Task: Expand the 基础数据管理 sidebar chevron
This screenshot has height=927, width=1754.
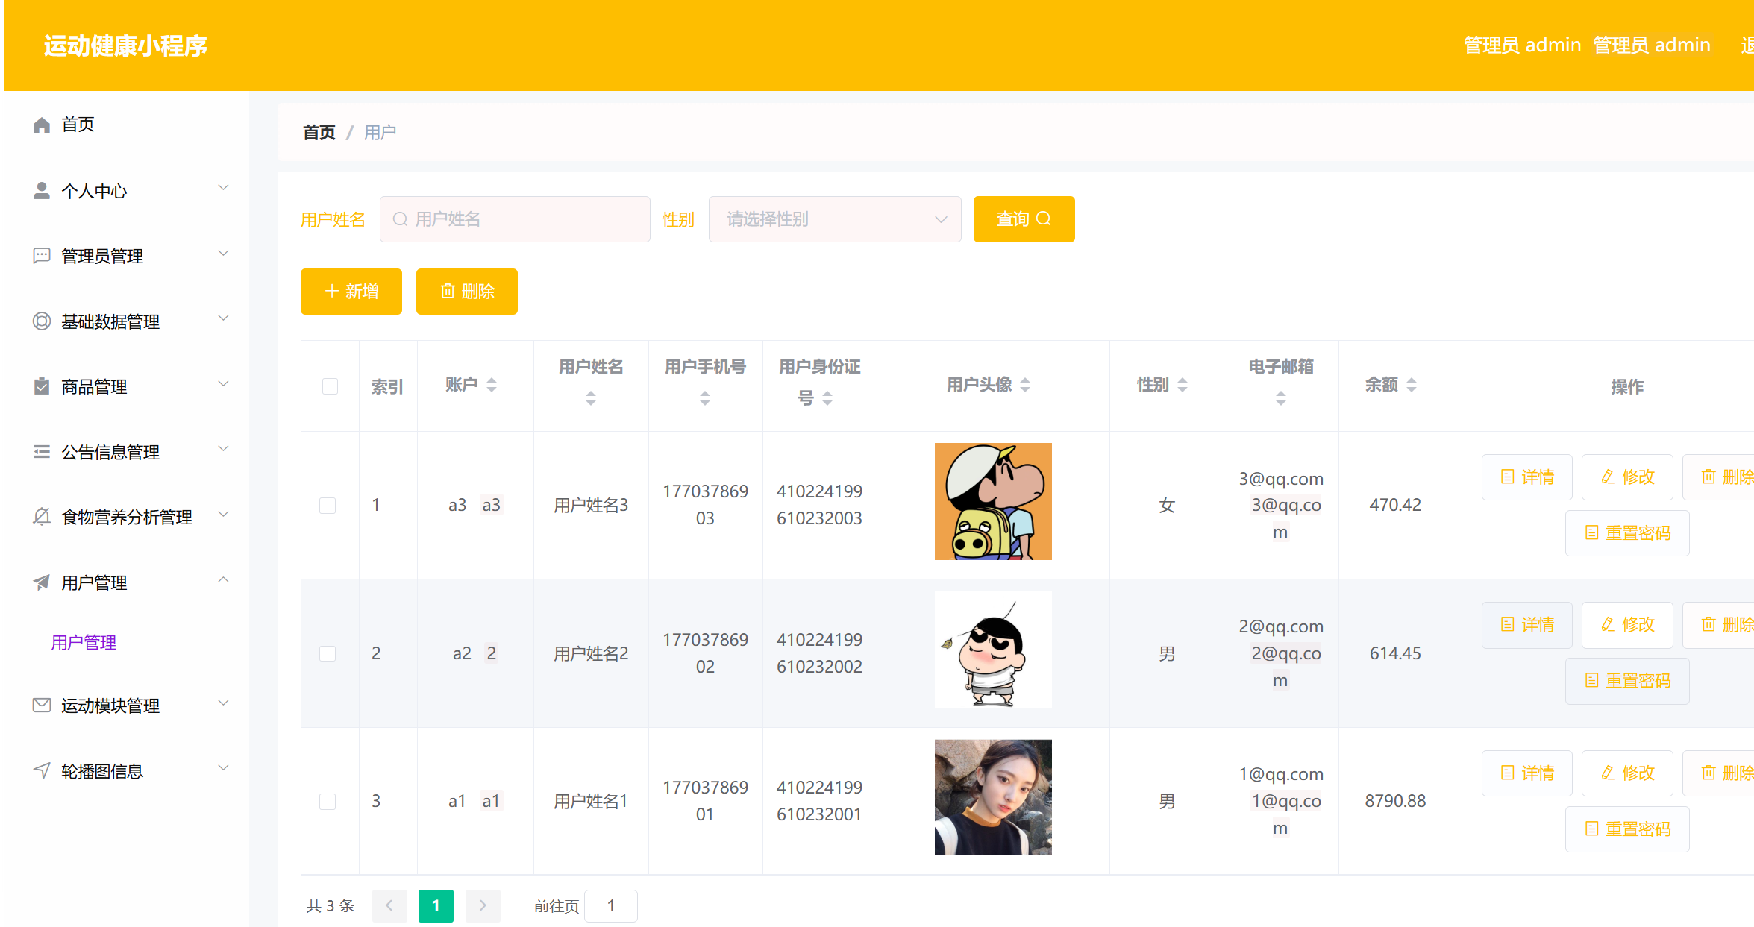Action: pyautogui.click(x=223, y=319)
